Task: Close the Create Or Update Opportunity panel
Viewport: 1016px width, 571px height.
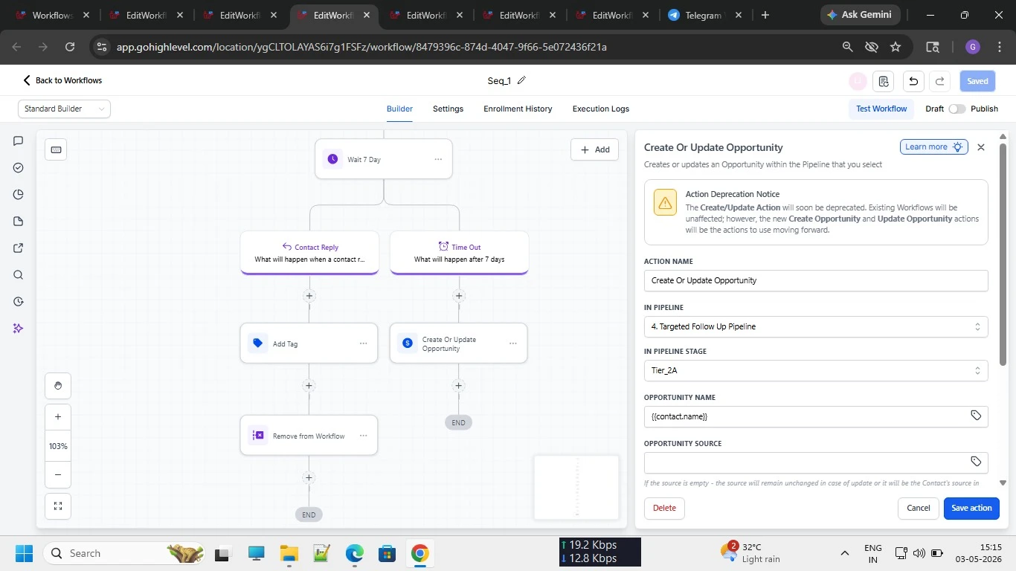Action: (x=981, y=147)
